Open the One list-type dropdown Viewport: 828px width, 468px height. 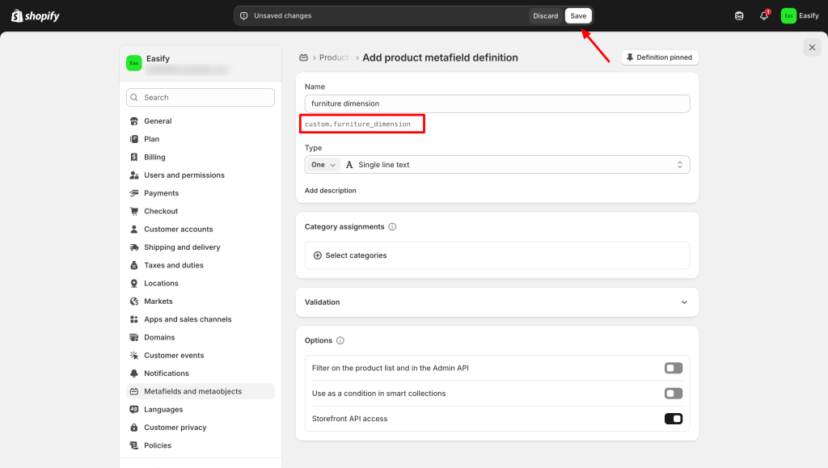[x=323, y=165]
